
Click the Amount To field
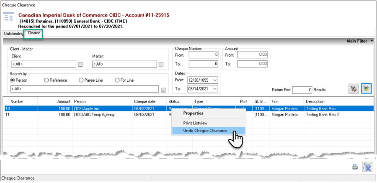252,64
